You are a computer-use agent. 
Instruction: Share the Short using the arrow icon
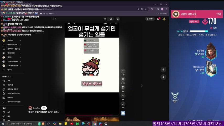coord(123,96)
